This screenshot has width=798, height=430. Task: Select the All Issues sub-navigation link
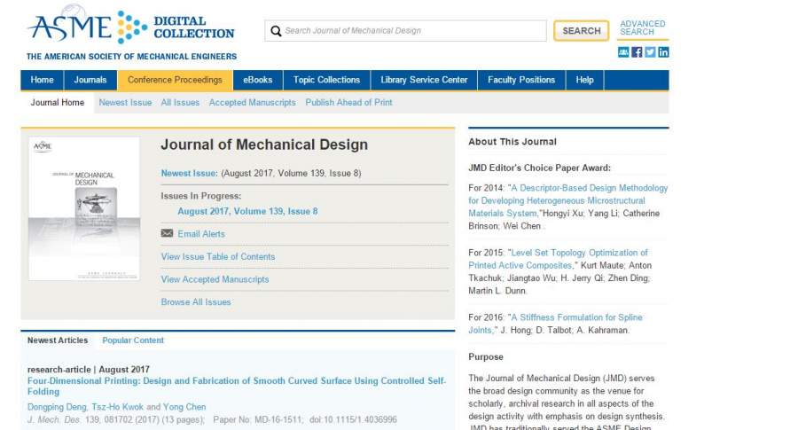coord(180,102)
